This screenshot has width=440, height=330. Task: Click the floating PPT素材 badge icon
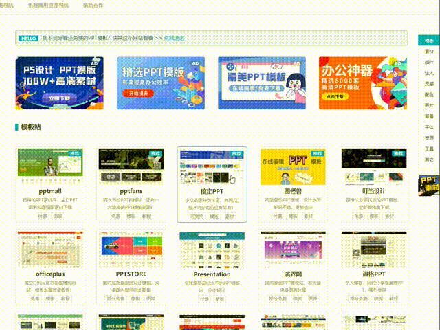click(428, 185)
